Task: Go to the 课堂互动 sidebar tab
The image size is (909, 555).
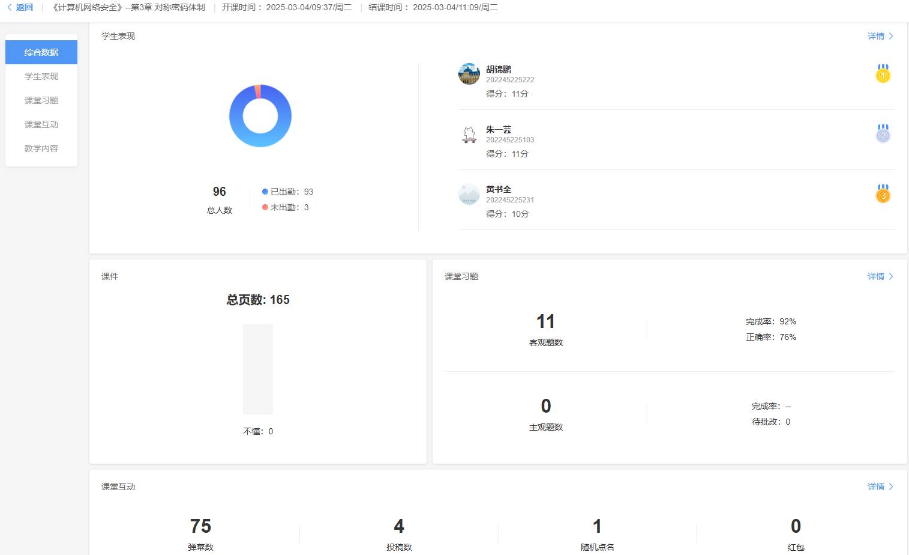Action: pos(41,124)
